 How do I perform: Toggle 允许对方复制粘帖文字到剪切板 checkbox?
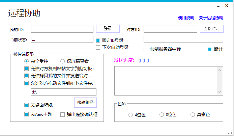[26, 69]
